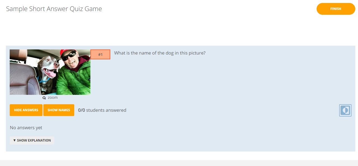Image resolution: width=358 pixels, height=166 pixels.
Task: Click the question text about the dog's name
Action: (160, 53)
